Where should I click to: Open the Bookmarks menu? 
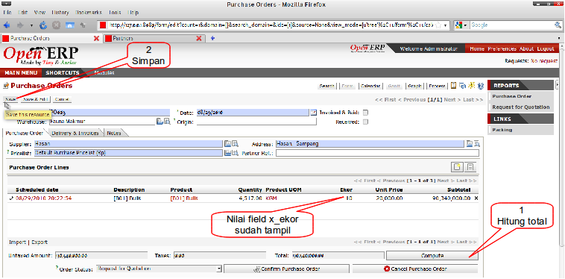point(89,12)
